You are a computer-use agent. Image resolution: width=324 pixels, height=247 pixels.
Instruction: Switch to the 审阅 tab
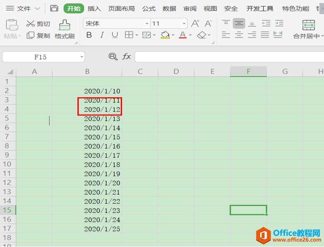[x=190, y=8]
